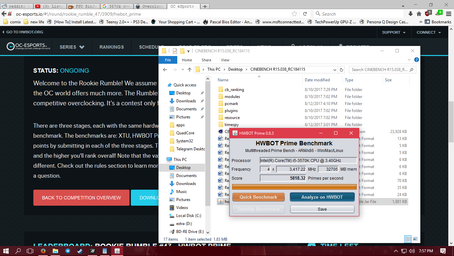Click the Processor field in HWBOT Prime

(308, 160)
